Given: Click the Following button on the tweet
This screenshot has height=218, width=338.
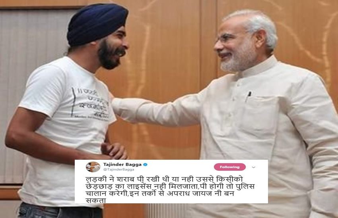Looking at the screenshot, I should tap(230, 167).
